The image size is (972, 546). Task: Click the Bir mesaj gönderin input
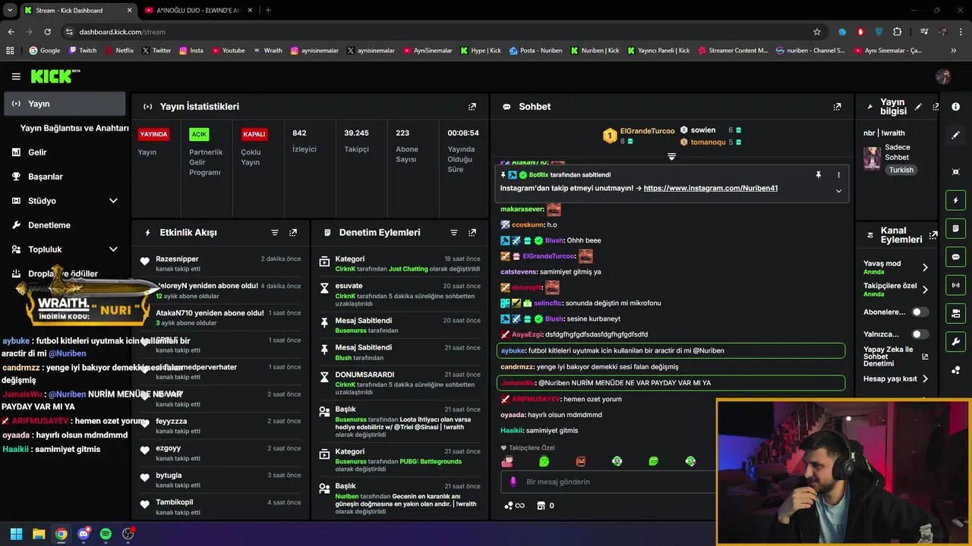tap(607, 482)
